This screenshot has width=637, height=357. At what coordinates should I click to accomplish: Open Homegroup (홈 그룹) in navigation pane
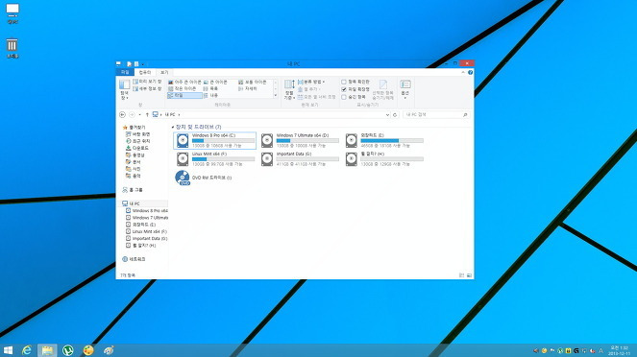tap(133, 190)
